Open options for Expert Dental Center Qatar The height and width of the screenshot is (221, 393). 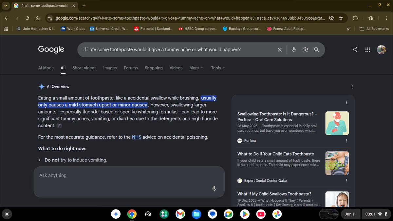(346, 180)
